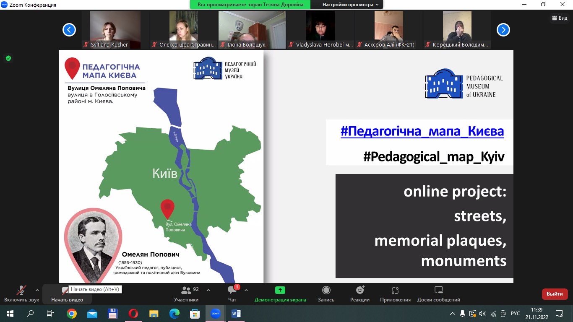Expand audio options arrow beside Включить звук
The image size is (573, 322).
coord(37,290)
